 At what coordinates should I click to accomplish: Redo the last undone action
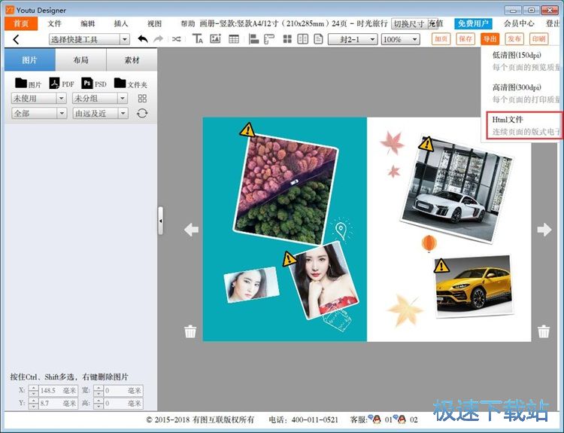[x=158, y=39]
